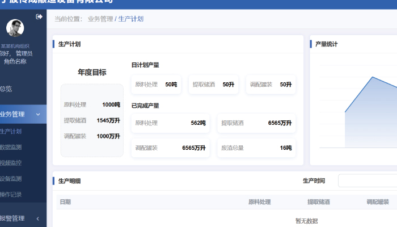This screenshot has height=227, width=397.
Task: Click annual target value 1545万升
Action: [x=108, y=120]
